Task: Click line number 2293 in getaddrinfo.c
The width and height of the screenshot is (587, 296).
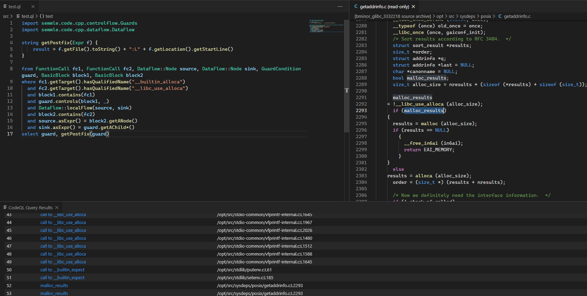Action: pyautogui.click(x=361, y=110)
